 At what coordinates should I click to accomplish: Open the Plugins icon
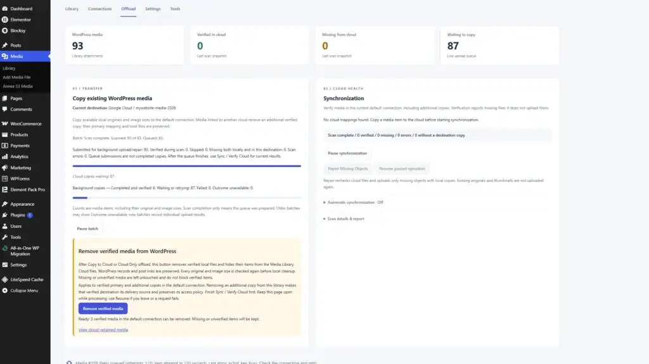click(x=4, y=215)
